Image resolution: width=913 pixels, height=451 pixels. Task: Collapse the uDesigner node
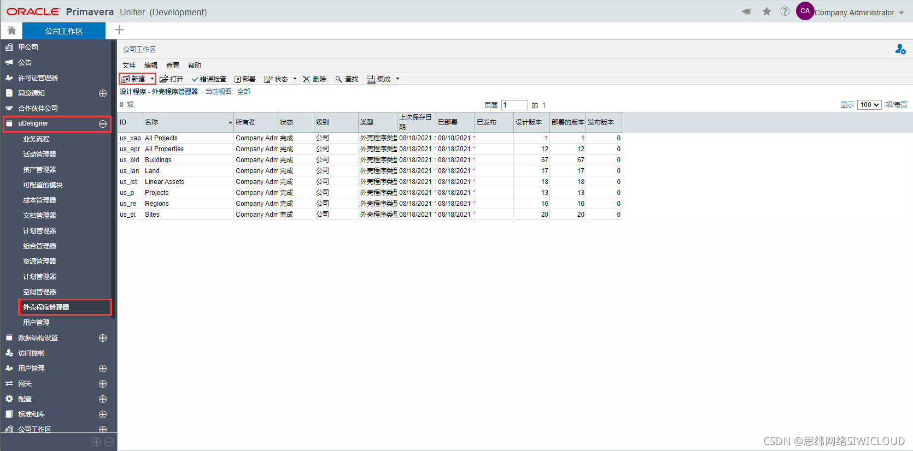point(102,124)
